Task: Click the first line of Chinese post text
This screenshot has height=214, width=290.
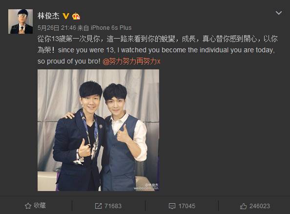Action: coord(158,39)
